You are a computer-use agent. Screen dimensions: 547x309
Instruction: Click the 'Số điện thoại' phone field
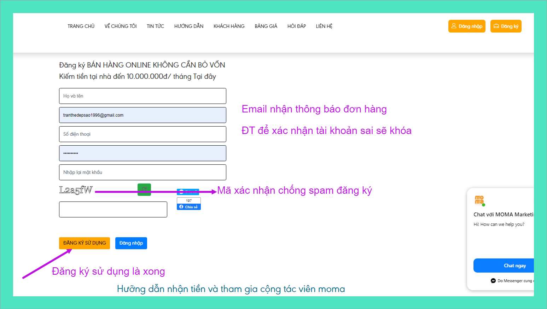[x=142, y=134]
